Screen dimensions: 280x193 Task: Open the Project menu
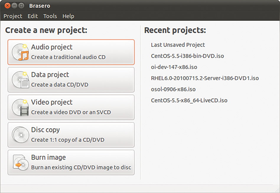point(13,16)
